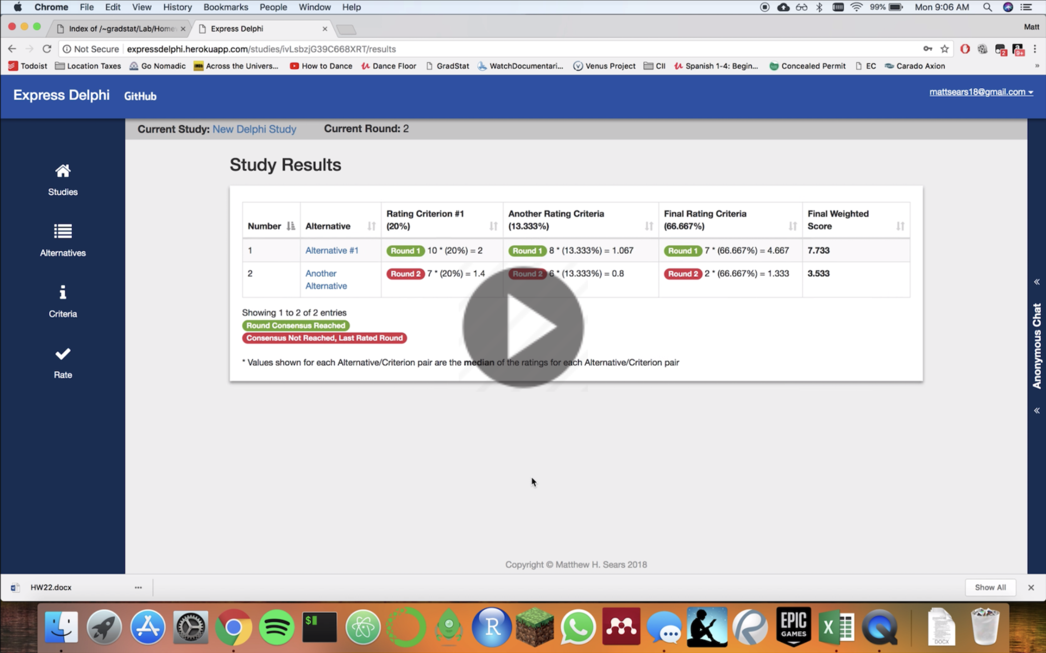Screen dimensions: 1046x653
Task: Click the saved password key icon in address bar
Action: coord(927,49)
